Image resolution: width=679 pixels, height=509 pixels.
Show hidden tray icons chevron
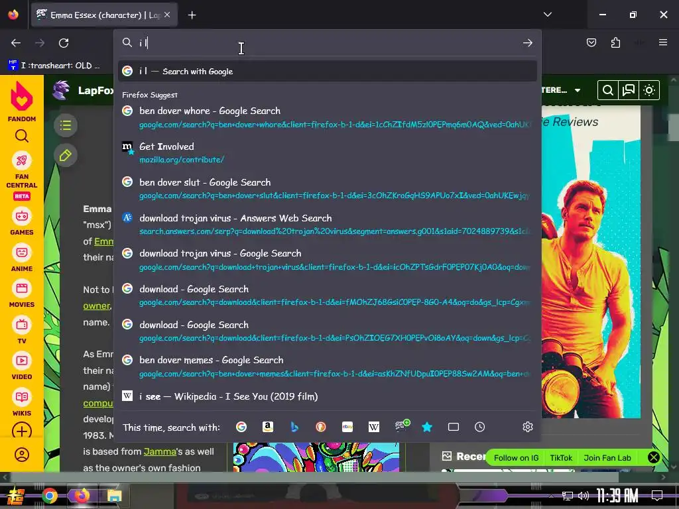[x=551, y=496]
